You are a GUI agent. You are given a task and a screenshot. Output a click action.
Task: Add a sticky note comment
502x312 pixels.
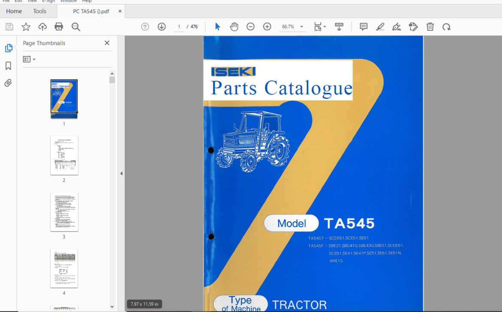point(363,27)
